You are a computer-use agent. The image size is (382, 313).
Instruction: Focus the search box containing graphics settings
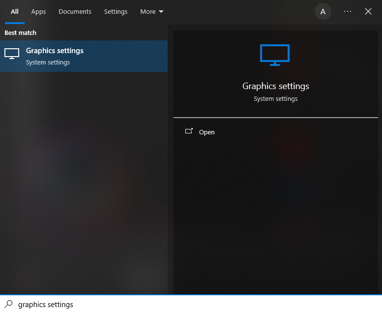pyautogui.click(x=191, y=305)
